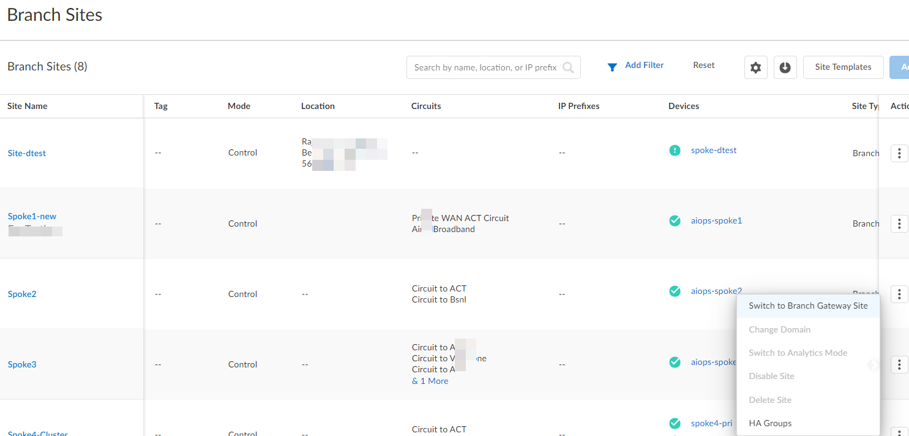The image size is (909, 436).
Task: Open Site Templates
Action: pos(843,67)
